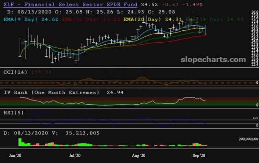This screenshot has width=259, height=163.
Task: Click the last price bar on the chart
Action: coord(206,30)
